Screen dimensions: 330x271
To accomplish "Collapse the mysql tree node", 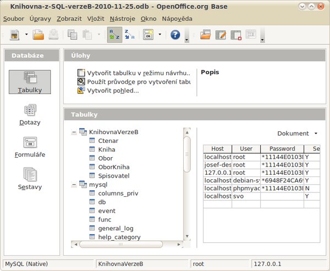I will click(74, 185).
